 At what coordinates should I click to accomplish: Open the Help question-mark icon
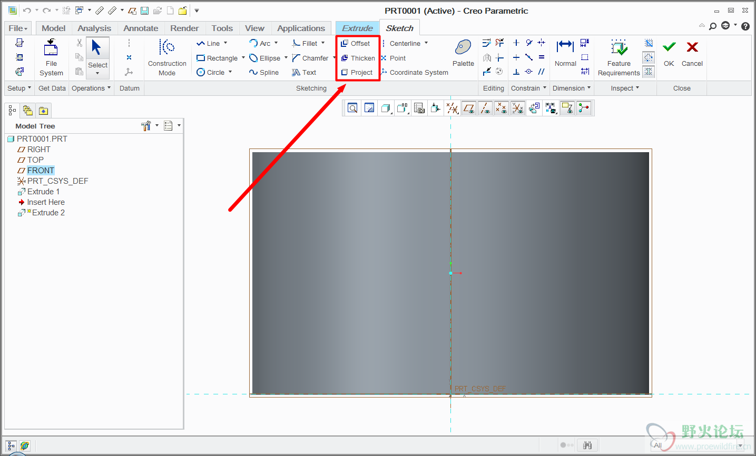745,26
